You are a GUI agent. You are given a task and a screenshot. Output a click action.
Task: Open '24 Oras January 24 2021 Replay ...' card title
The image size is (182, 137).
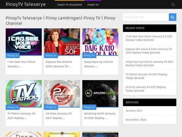pyautogui.click(x=59, y=116)
